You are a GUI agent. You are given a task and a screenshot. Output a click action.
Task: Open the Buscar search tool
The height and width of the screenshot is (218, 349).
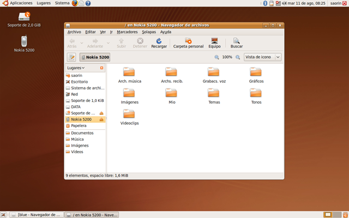pos(236,41)
